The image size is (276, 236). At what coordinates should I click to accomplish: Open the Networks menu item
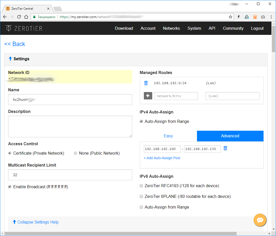(x=171, y=28)
